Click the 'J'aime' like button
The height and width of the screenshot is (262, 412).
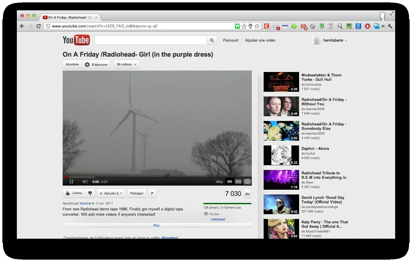(x=74, y=193)
